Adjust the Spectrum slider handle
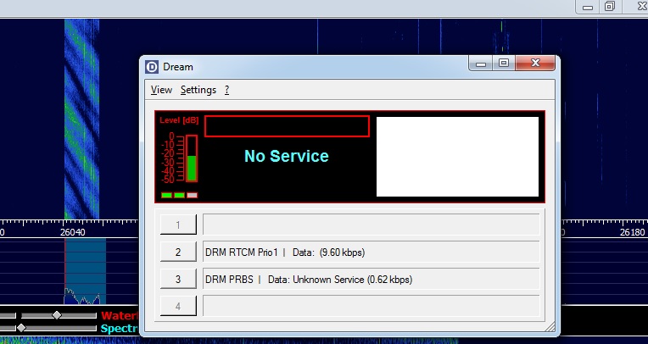Image resolution: width=648 pixels, height=344 pixels. 21,328
